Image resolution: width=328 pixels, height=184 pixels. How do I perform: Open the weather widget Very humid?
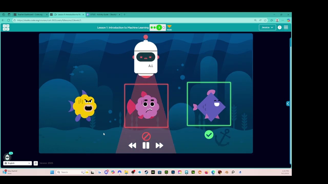point(10,172)
